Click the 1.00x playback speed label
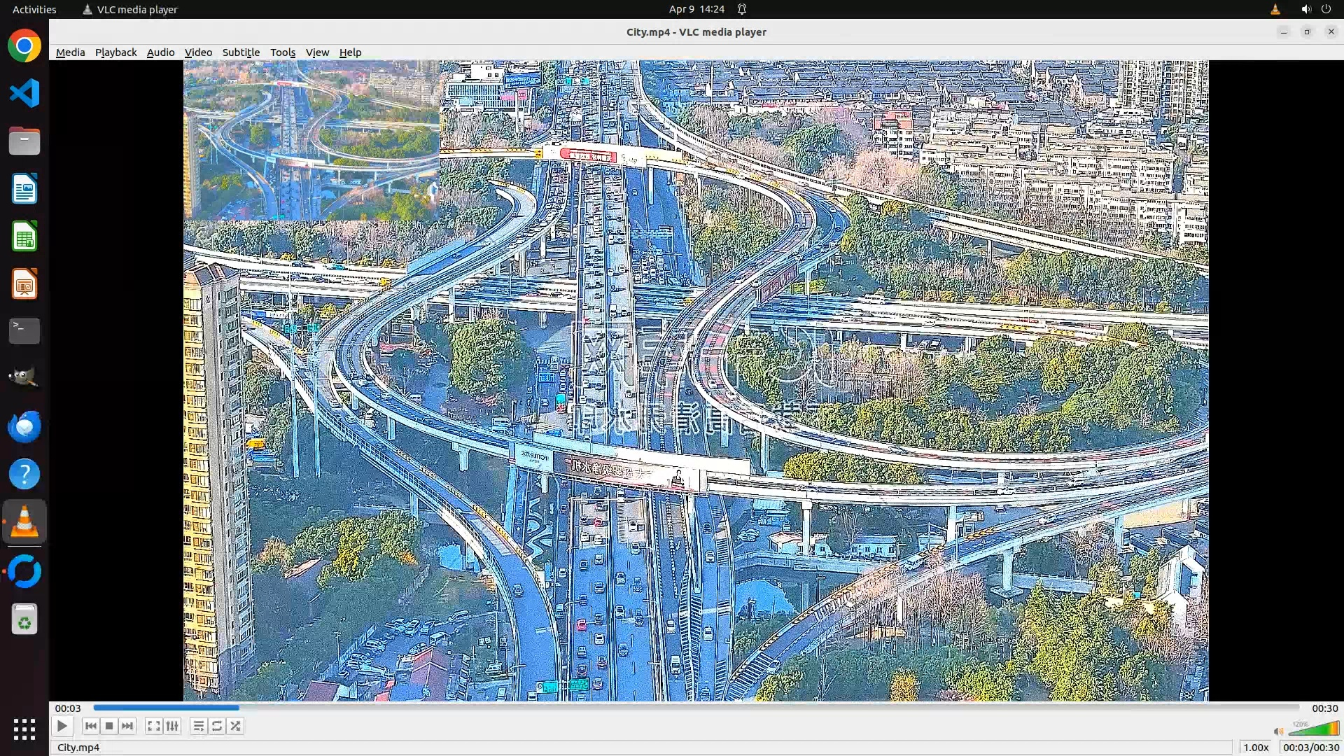 (1256, 748)
